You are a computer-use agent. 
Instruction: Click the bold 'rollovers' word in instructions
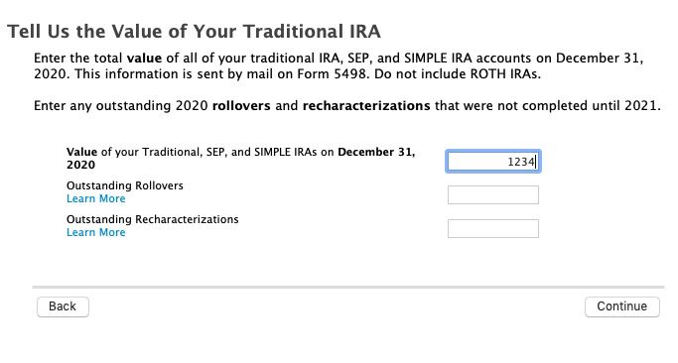241,106
